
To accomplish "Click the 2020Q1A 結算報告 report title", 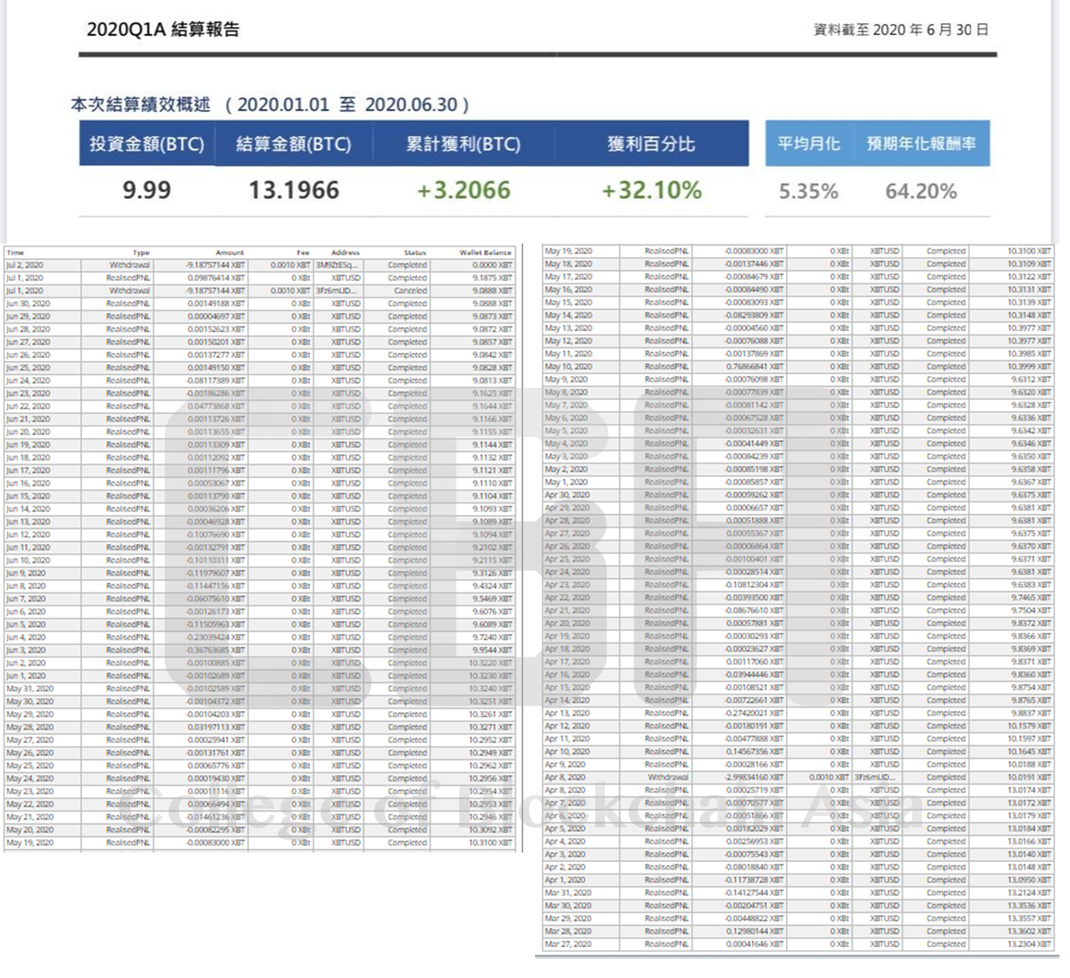I will 163,29.
